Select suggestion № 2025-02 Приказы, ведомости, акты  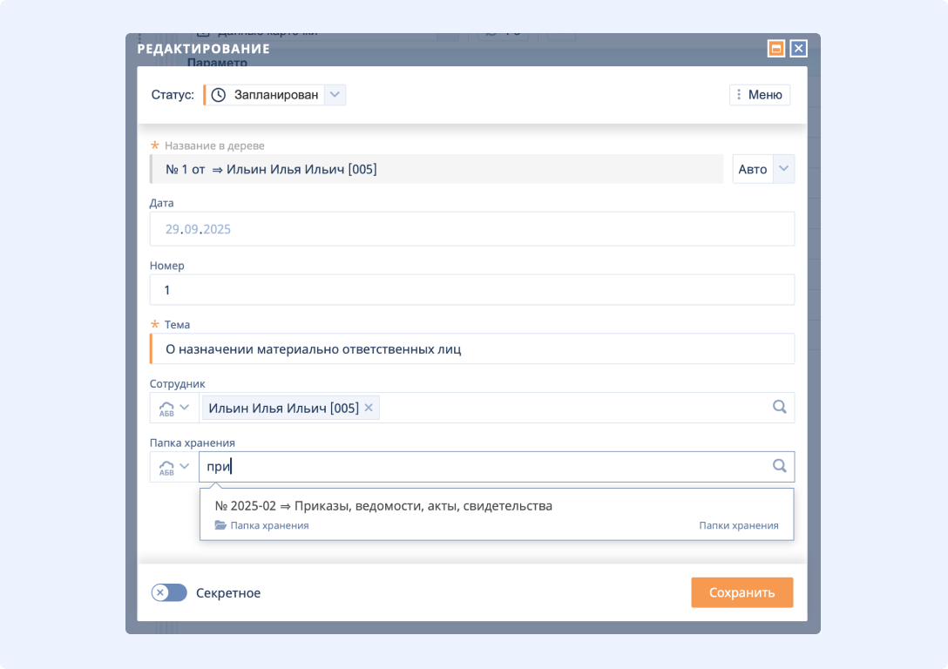click(383, 506)
